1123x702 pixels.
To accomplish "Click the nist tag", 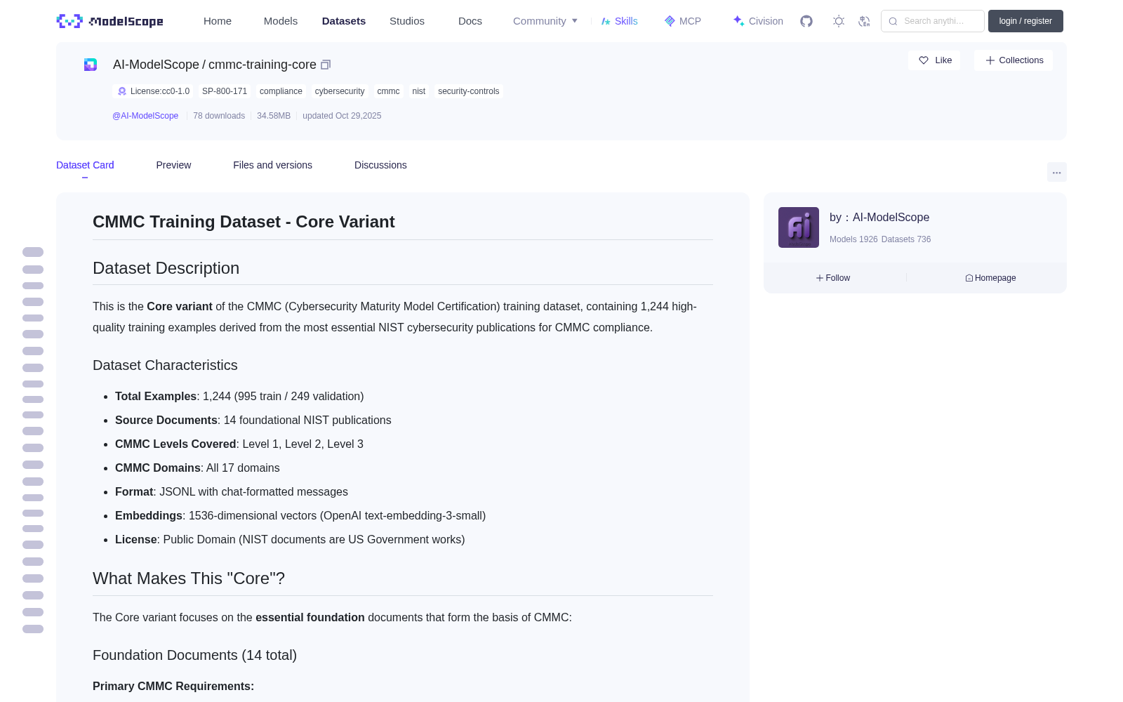I will (419, 91).
